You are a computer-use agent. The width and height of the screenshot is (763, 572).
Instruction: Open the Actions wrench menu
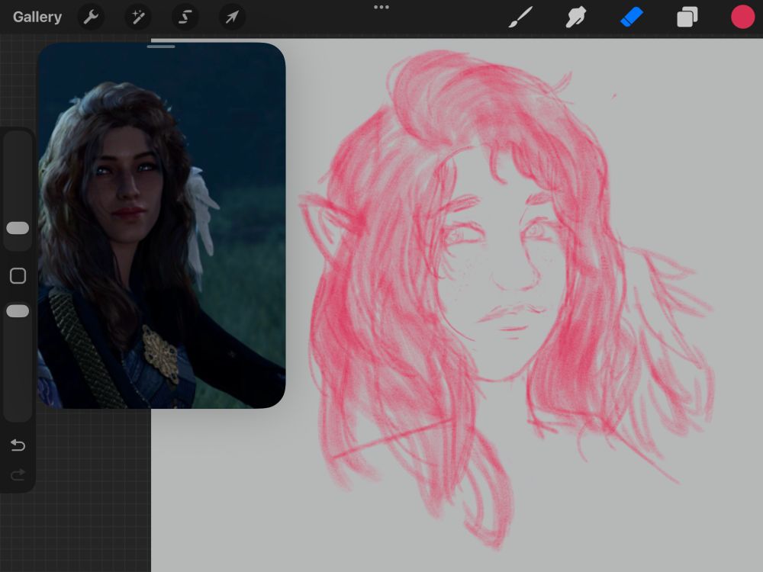click(91, 17)
